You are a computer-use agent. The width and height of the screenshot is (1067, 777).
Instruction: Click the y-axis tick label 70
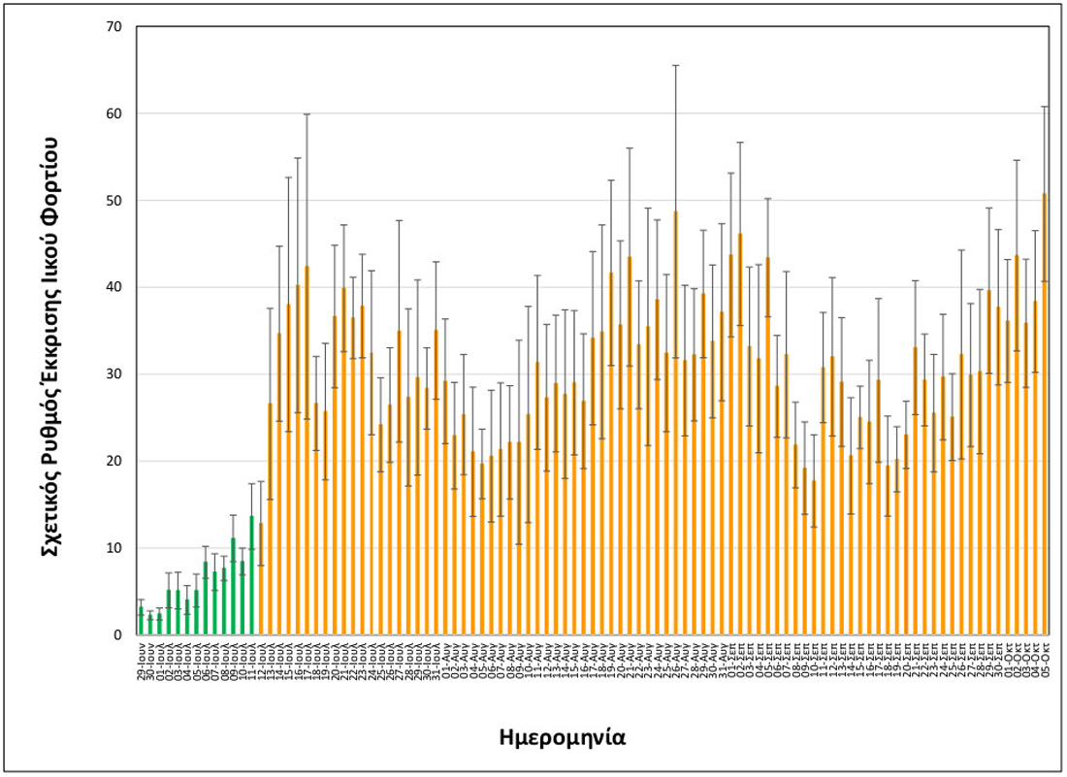click(113, 27)
